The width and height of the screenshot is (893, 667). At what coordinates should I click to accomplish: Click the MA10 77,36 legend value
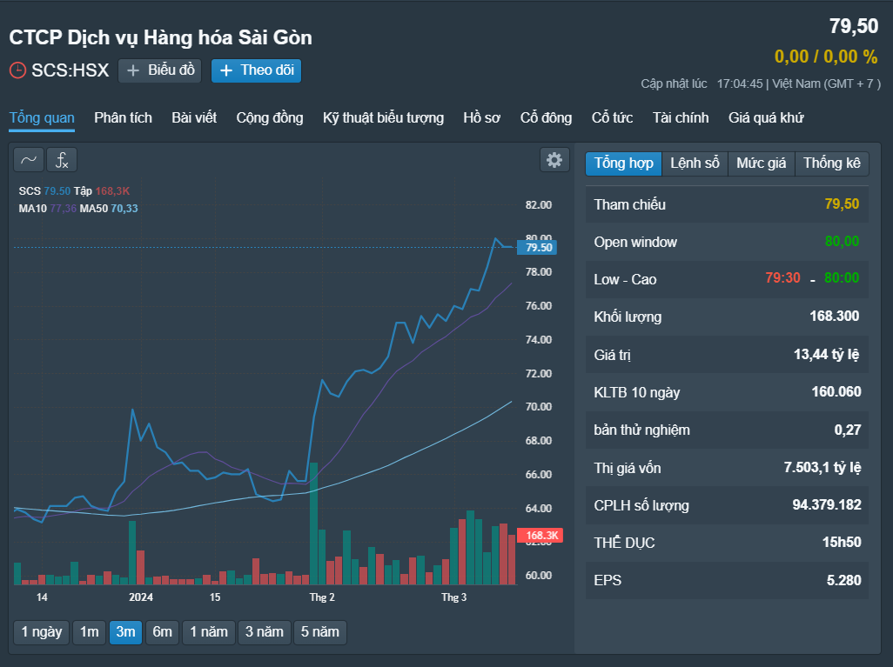tap(63, 209)
